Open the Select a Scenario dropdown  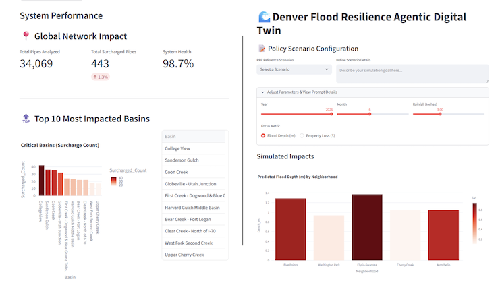click(294, 69)
